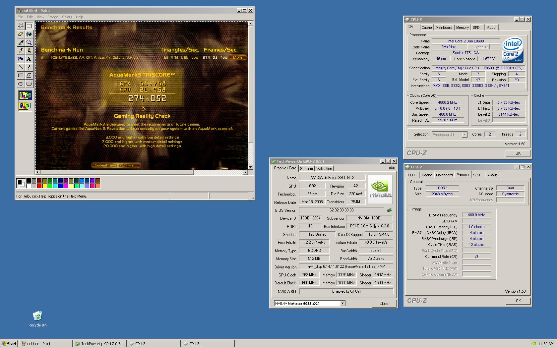Image resolution: width=557 pixels, height=348 pixels.
Task: Click the BIOS save chip icon in GPU-Z
Action: [389, 210]
